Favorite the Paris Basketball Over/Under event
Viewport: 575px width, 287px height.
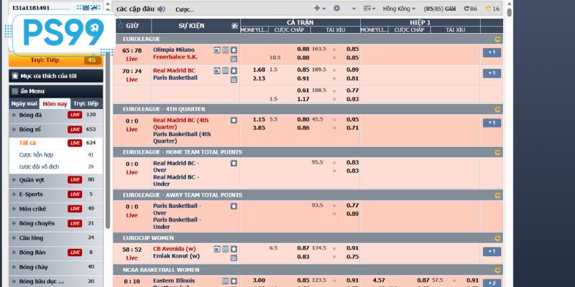(x=234, y=206)
